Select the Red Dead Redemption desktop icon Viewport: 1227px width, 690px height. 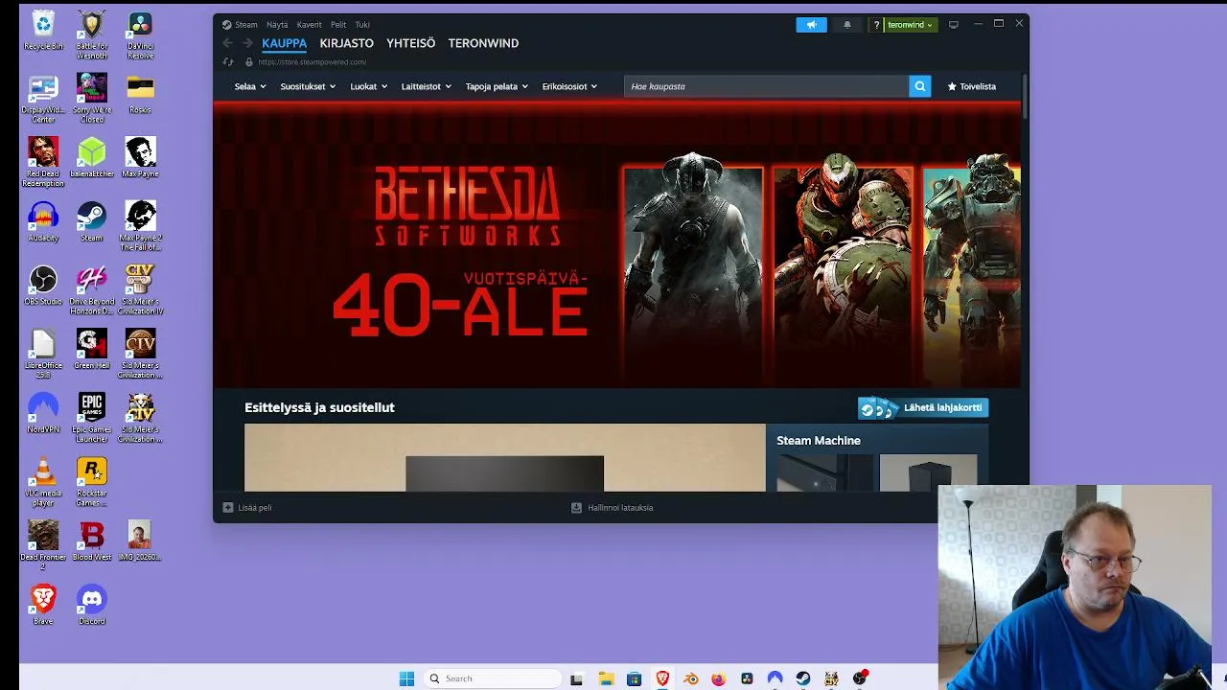[43, 161]
